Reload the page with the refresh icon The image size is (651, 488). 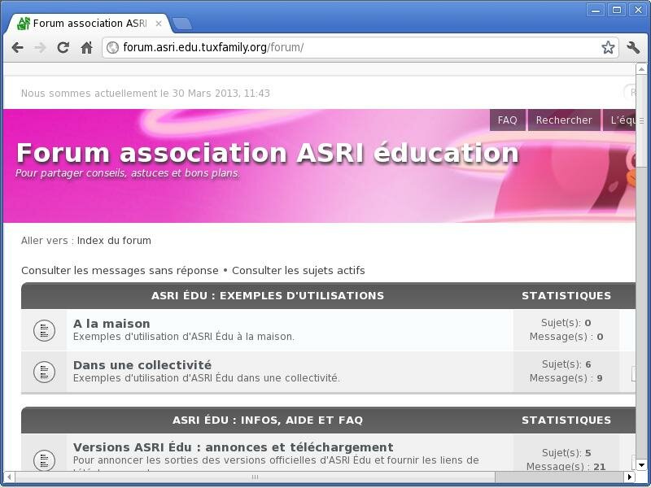pos(63,48)
